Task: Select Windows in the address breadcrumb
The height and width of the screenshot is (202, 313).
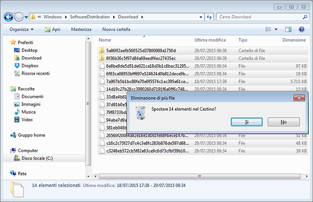Action: click(53, 17)
